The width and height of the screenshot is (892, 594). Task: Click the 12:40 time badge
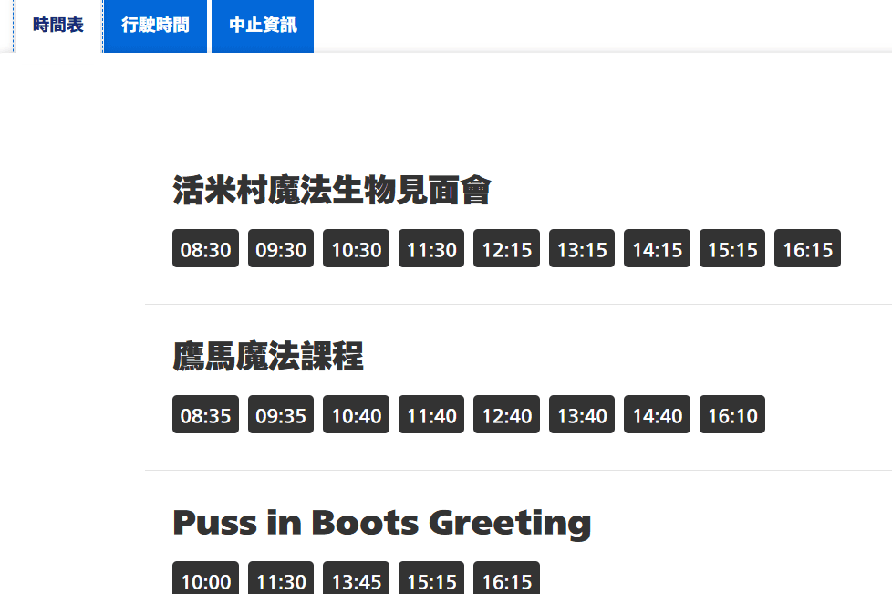point(506,415)
